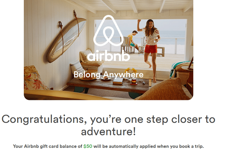
Task: Select the green $50 balance amount
Action: point(88,146)
